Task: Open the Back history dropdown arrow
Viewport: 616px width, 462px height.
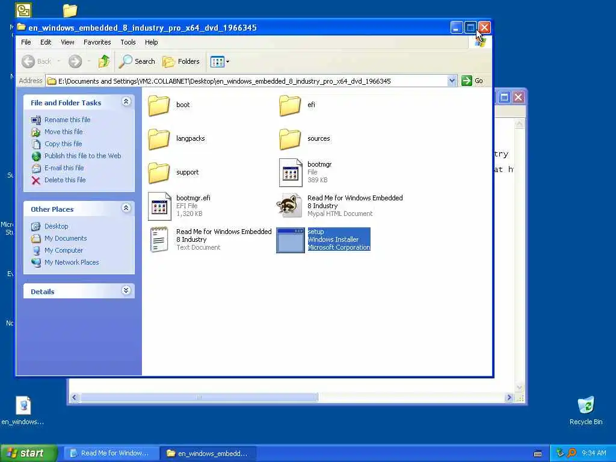Action: point(59,61)
